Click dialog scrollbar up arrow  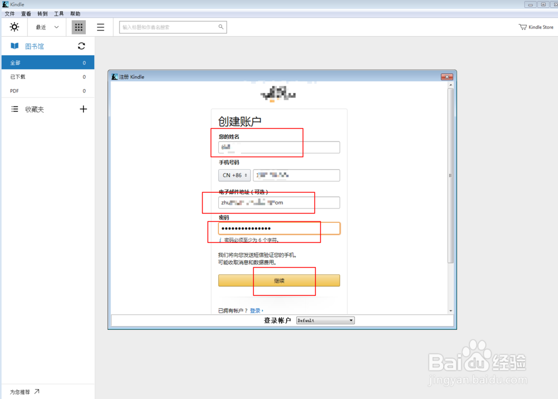click(450, 85)
